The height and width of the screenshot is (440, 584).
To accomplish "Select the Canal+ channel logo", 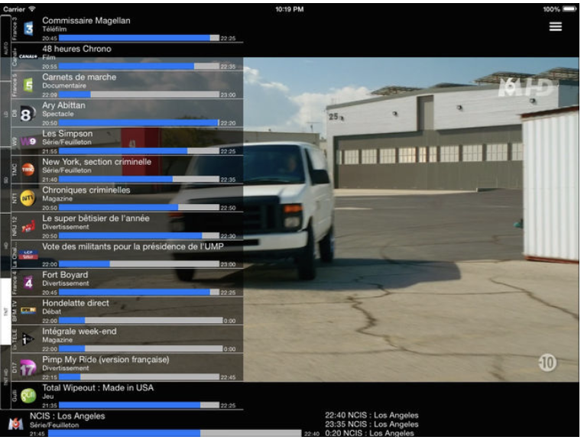I will coord(28,57).
